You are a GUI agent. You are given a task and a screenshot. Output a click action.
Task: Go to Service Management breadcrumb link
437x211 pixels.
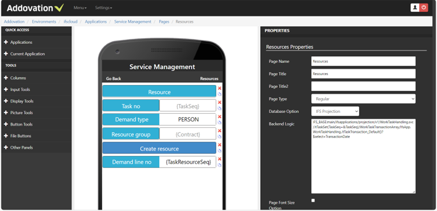(x=133, y=21)
